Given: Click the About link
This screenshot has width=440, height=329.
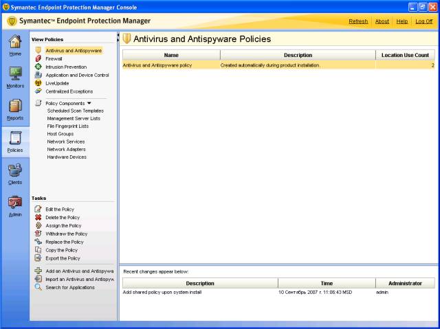Looking at the screenshot, I should point(382,21).
